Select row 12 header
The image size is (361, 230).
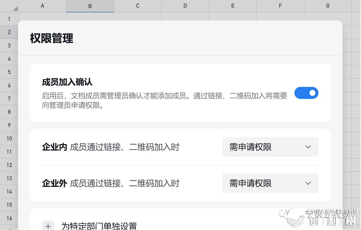pyautogui.click(x=9, y=165)
